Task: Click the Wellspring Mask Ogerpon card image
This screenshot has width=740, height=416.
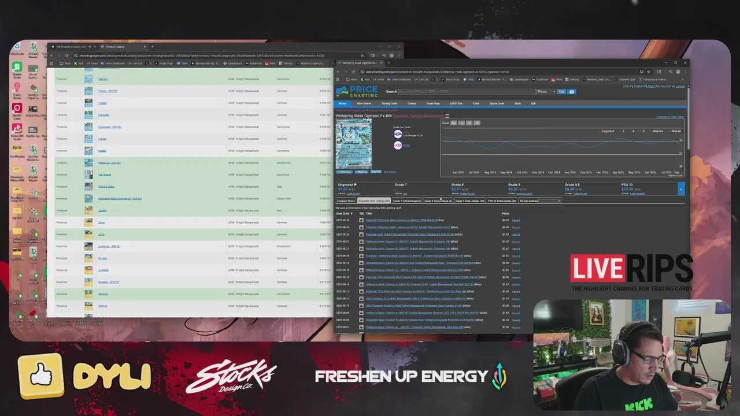Action: 353,143
